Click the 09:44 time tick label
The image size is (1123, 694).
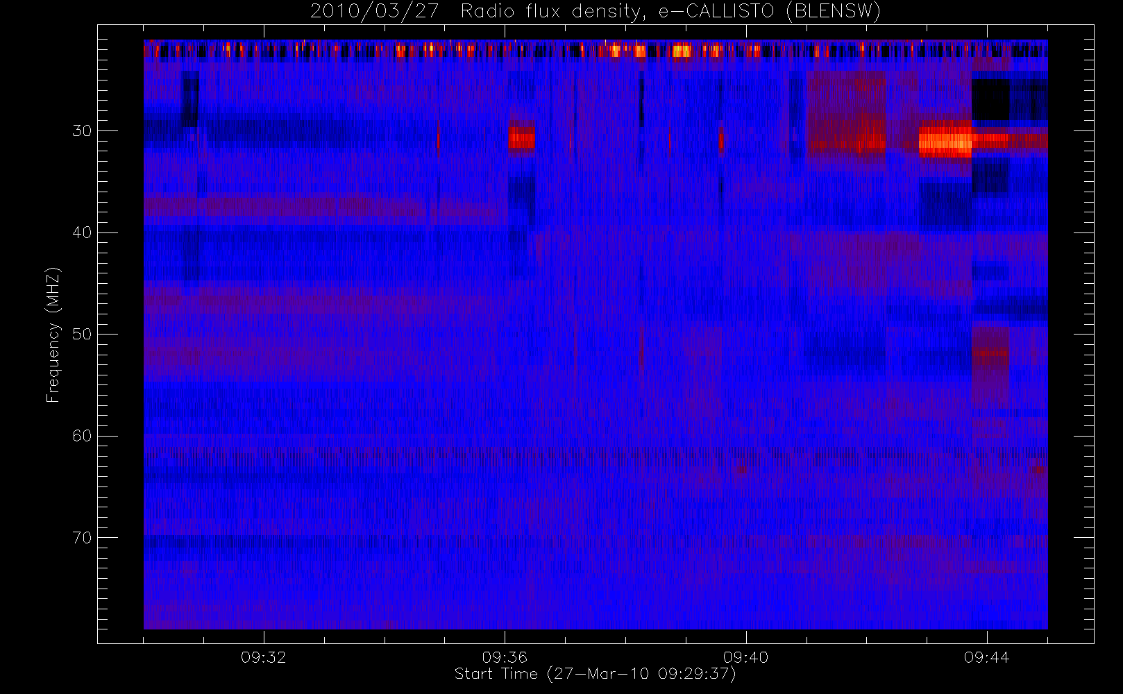pos(986,657)
